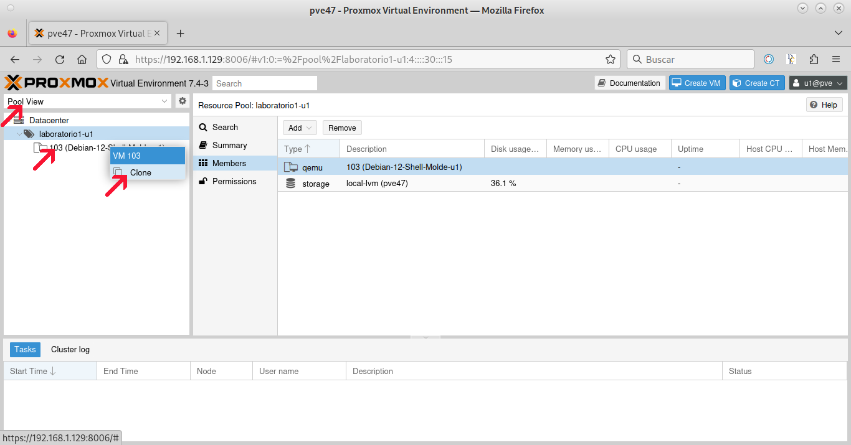Image resolution: width=851 pixels, height=445 pixels.
Task: Click the Create CT button
Action: (x=757, y=83)
